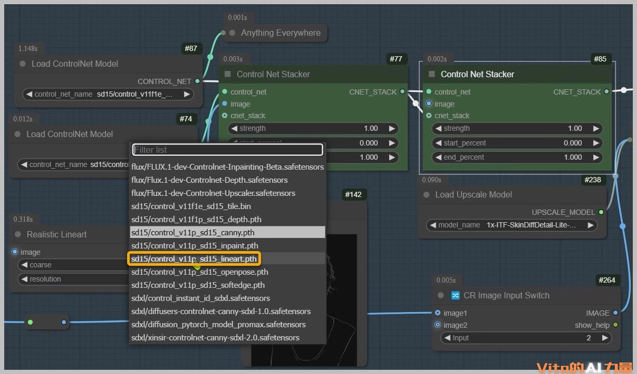Click the image input port on Stacker #77
637x374 pixels.
[x=225, y=103]
